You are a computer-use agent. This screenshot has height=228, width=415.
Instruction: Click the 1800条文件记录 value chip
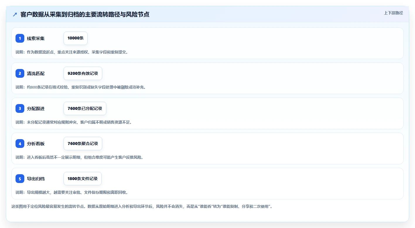click(83, 179)
